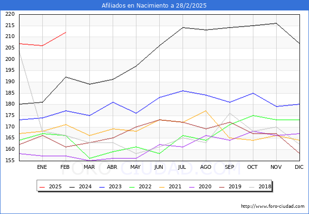Click the 180 value on y-axis
Image resolution: width=309 pixels, height=214 pixels.
coord(10,104)
